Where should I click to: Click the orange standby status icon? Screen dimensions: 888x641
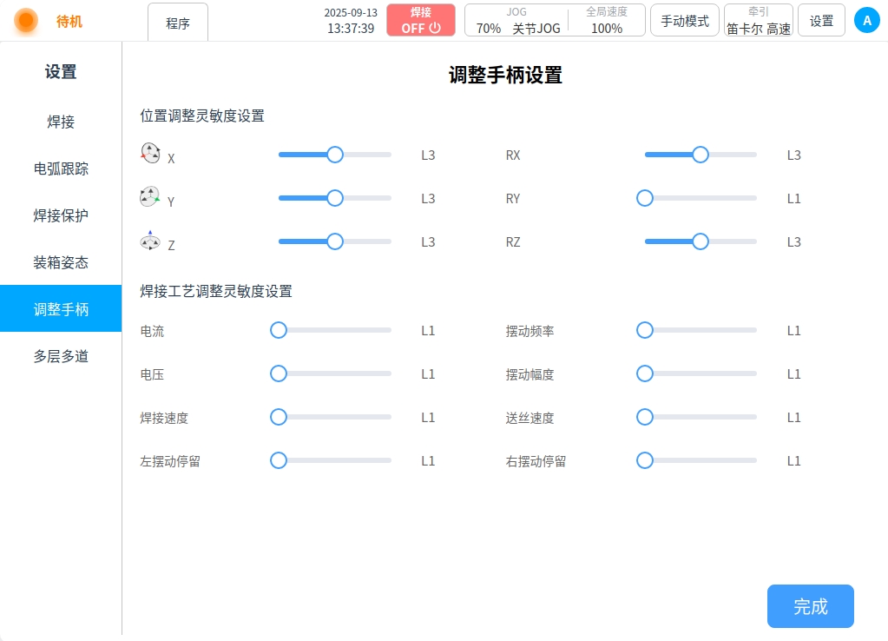click(x=27, y=21)
